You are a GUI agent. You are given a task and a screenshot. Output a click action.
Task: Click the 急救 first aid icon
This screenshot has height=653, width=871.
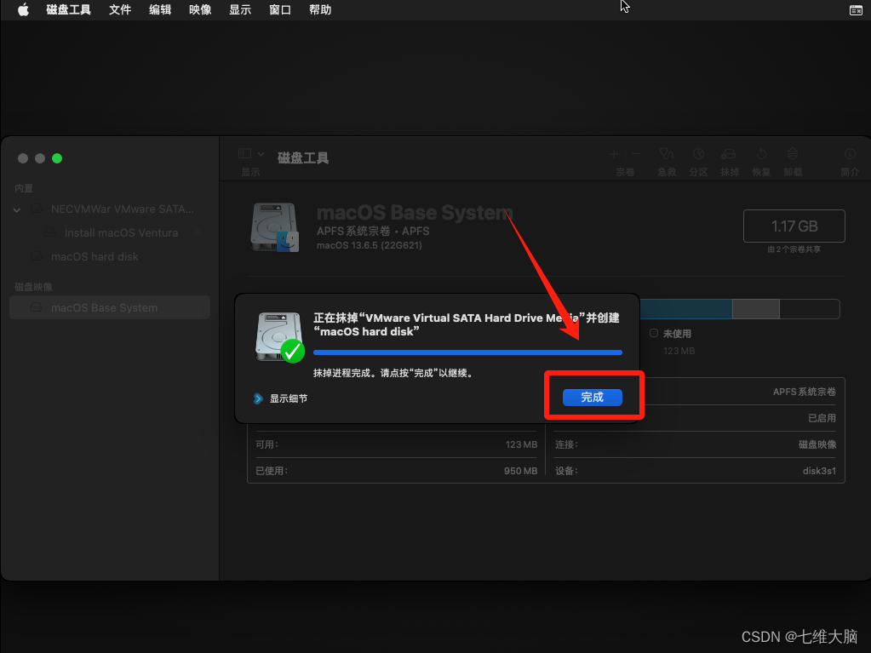667,154
